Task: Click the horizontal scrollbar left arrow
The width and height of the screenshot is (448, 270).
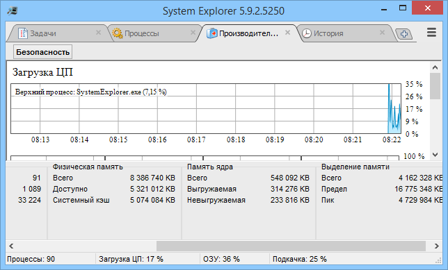Action: (11, 246)
